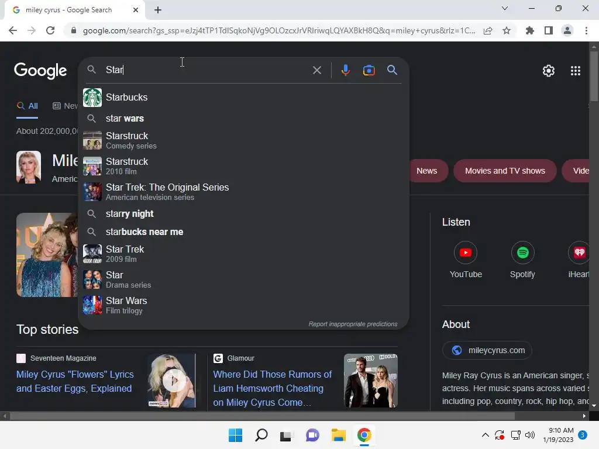Select starbucks near me suggestion
599x449 pixels.
243,232
